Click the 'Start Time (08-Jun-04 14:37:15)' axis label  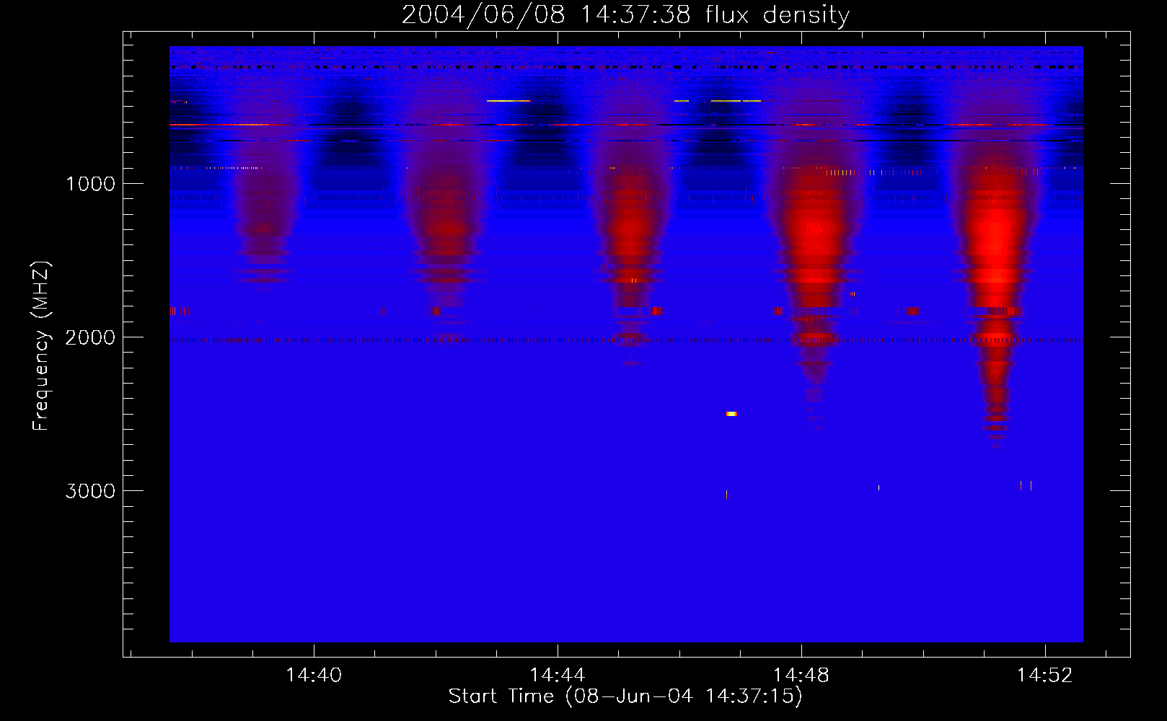point(625,696)
